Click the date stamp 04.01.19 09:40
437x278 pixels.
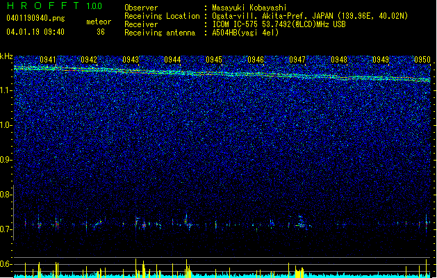point(35,32)
